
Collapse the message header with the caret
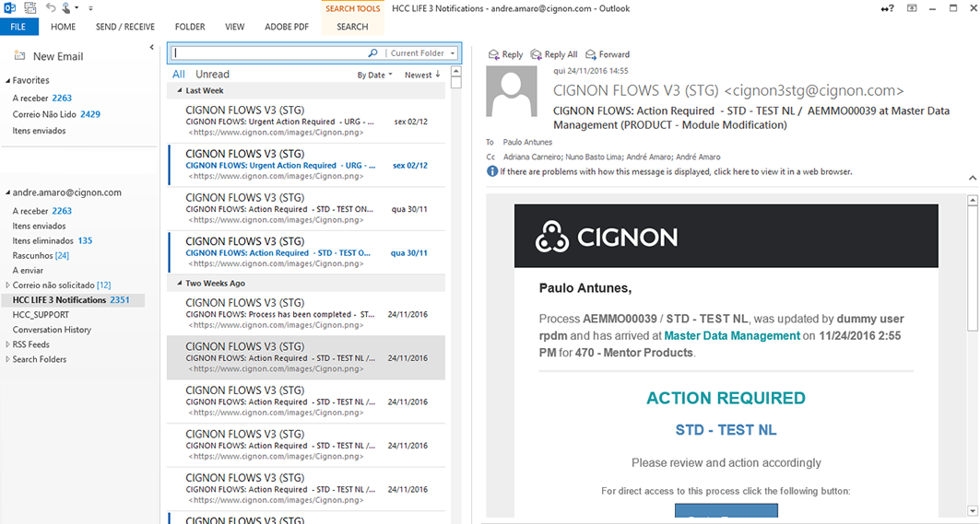(x=973, y=178)
